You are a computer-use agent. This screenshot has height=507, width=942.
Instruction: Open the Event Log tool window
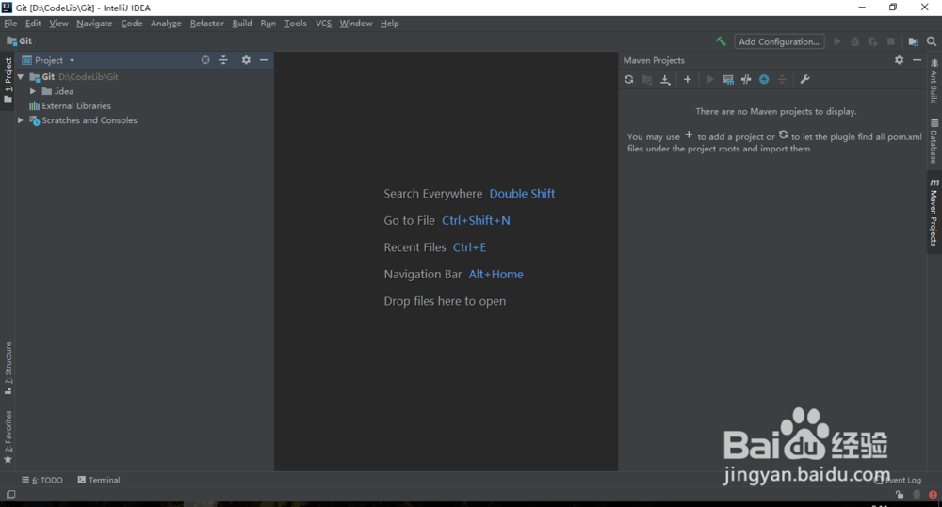coord(898,480)
